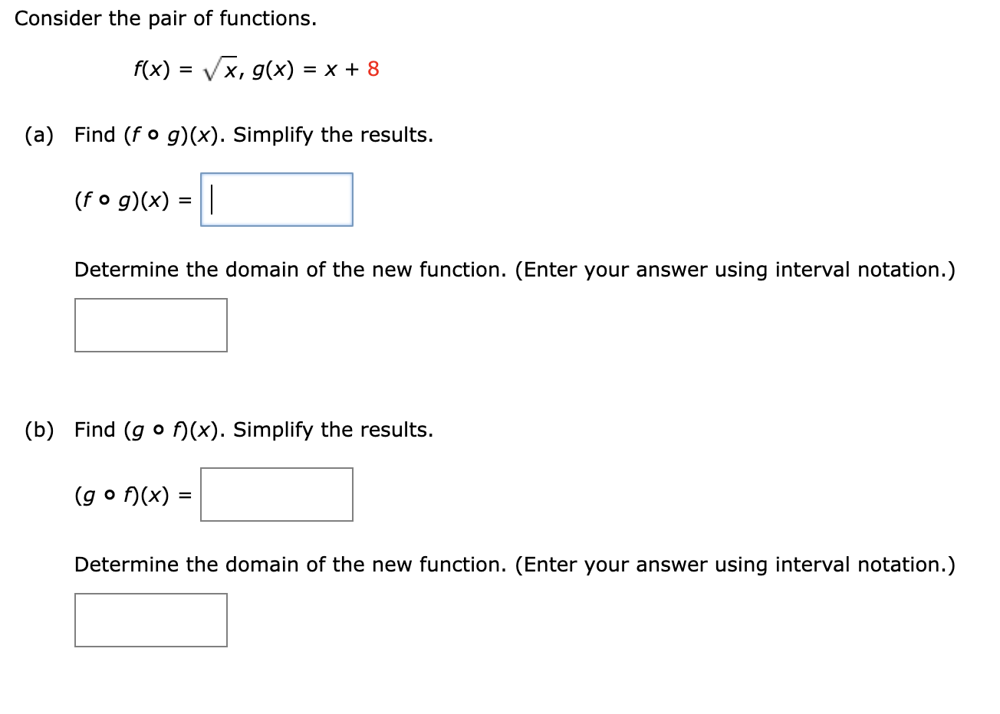The width and height of the screenshot is (1000, 714).
Task: Click the part (b) section label
Action: [40, 429]
